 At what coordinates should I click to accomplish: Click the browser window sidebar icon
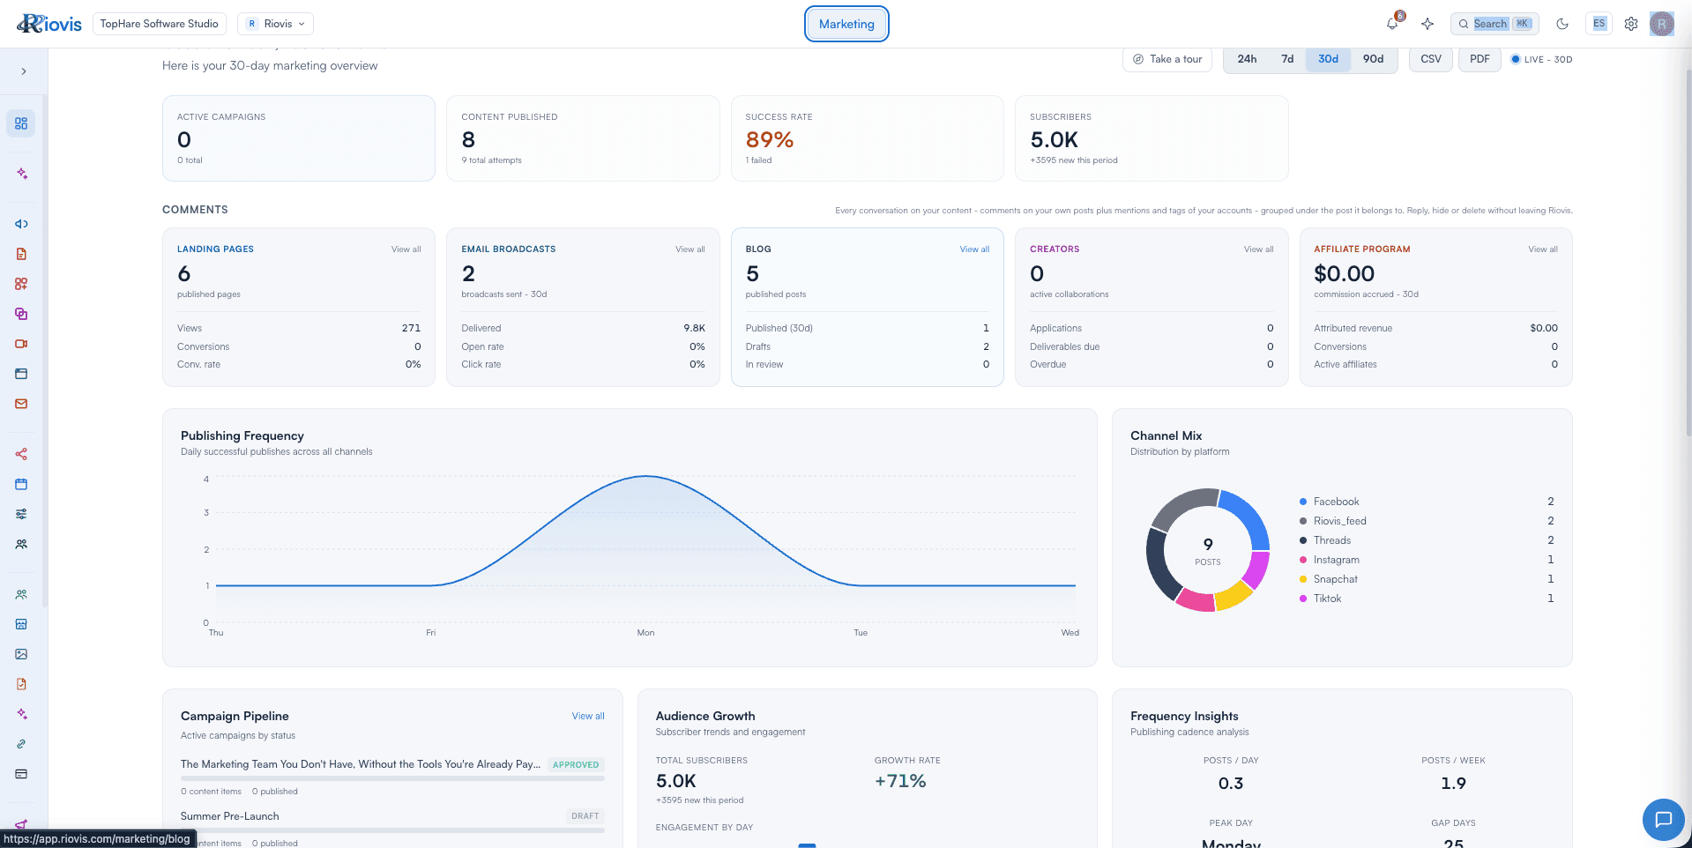[x=21, y=374]
